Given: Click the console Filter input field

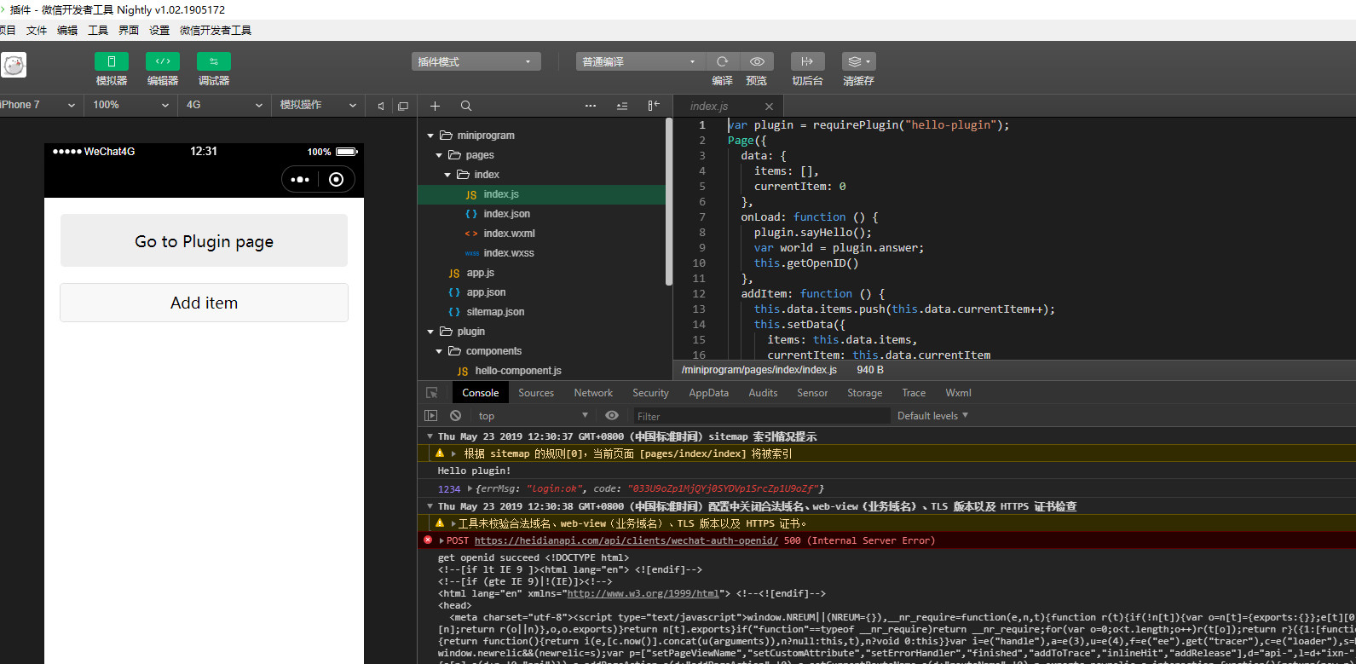Looking at the screenshot, I should click(x=760, y=416).
